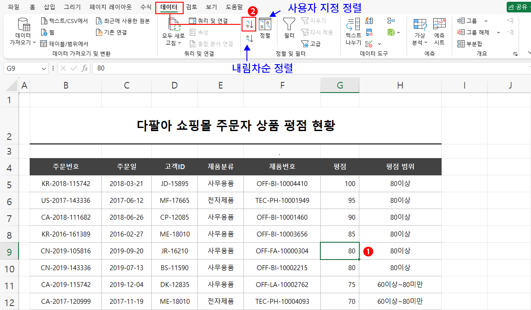This screenshot has height=310, width=531.
Task: Toggle the 필터 funnel
Action: pyautogui.click(x=289, y=28)
